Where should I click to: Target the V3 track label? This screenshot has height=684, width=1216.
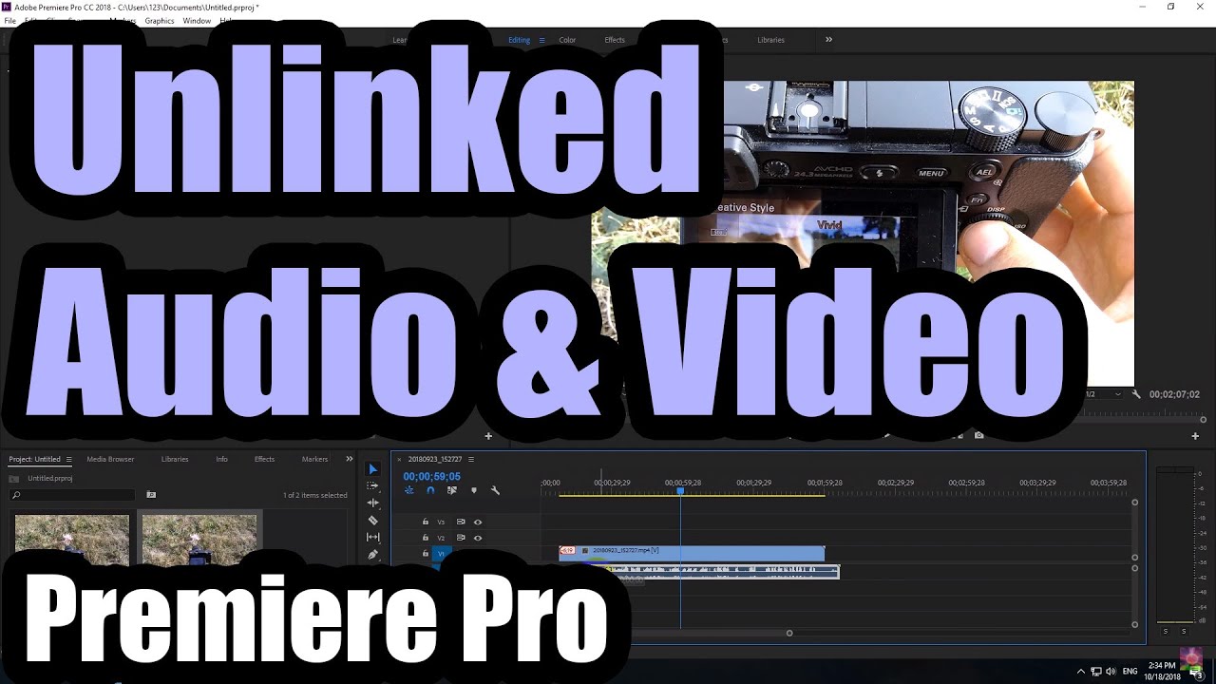441,522
